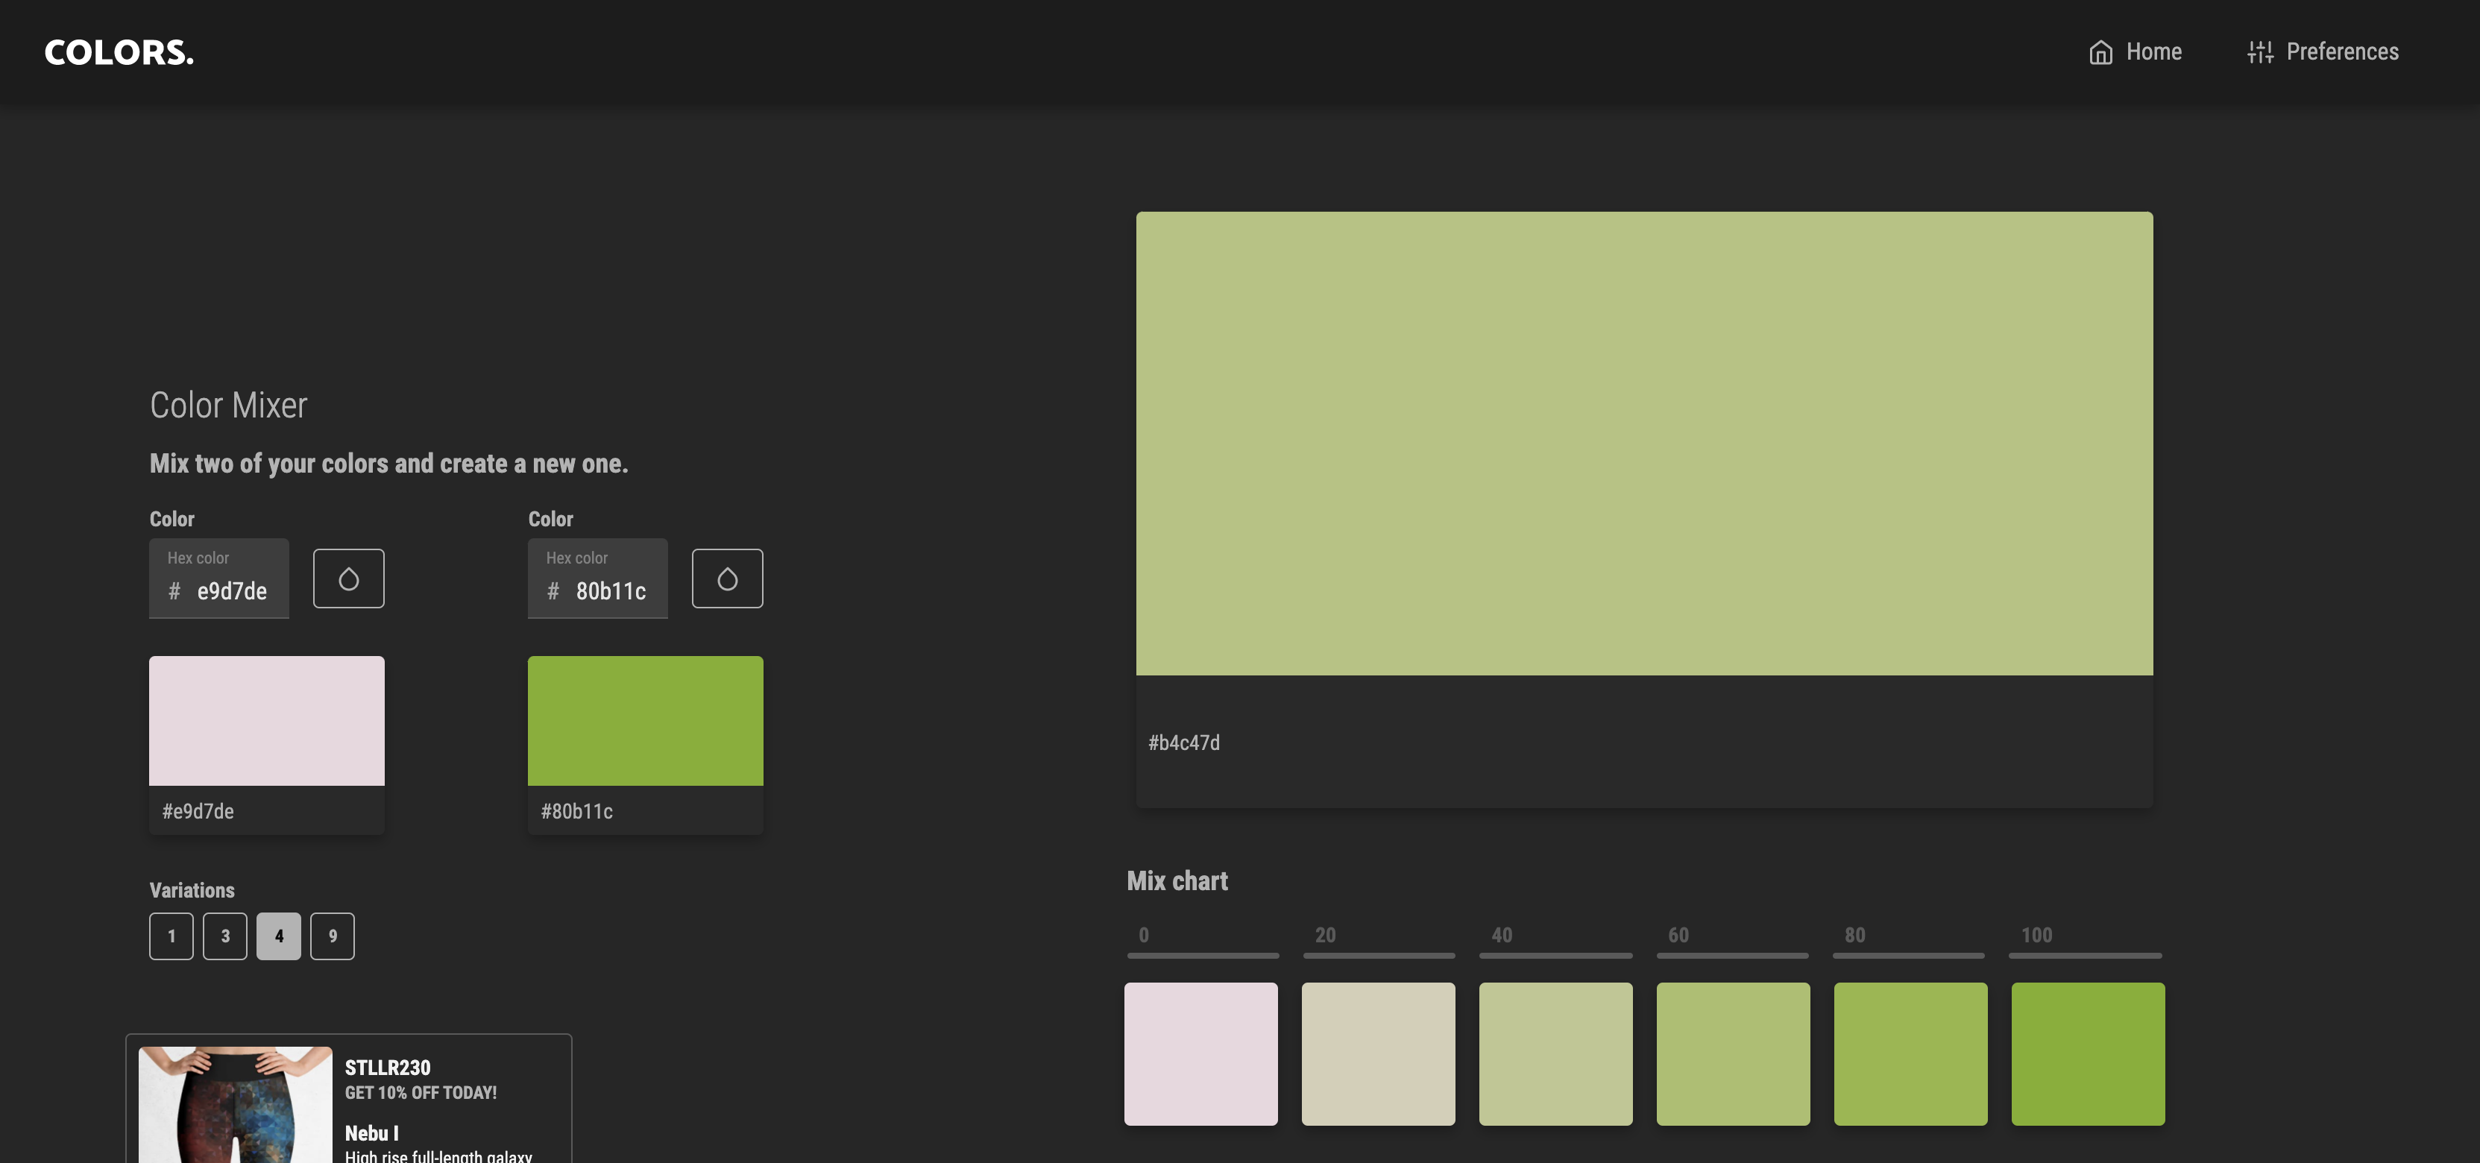The height and width of the screenshot is (1163, 2480).
Task: Click the 80b11c hex input field
Action: [611, 591]
